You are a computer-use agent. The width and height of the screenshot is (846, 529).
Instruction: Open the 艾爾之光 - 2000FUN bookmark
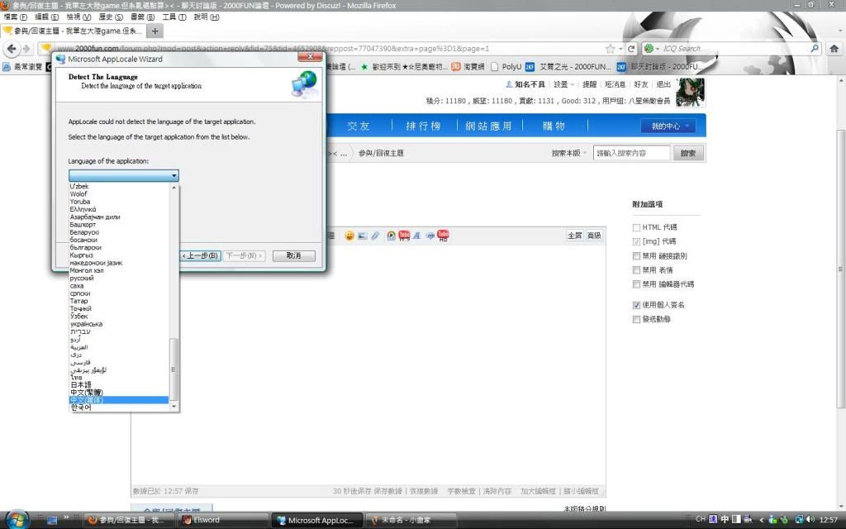[x=568, y=67]
